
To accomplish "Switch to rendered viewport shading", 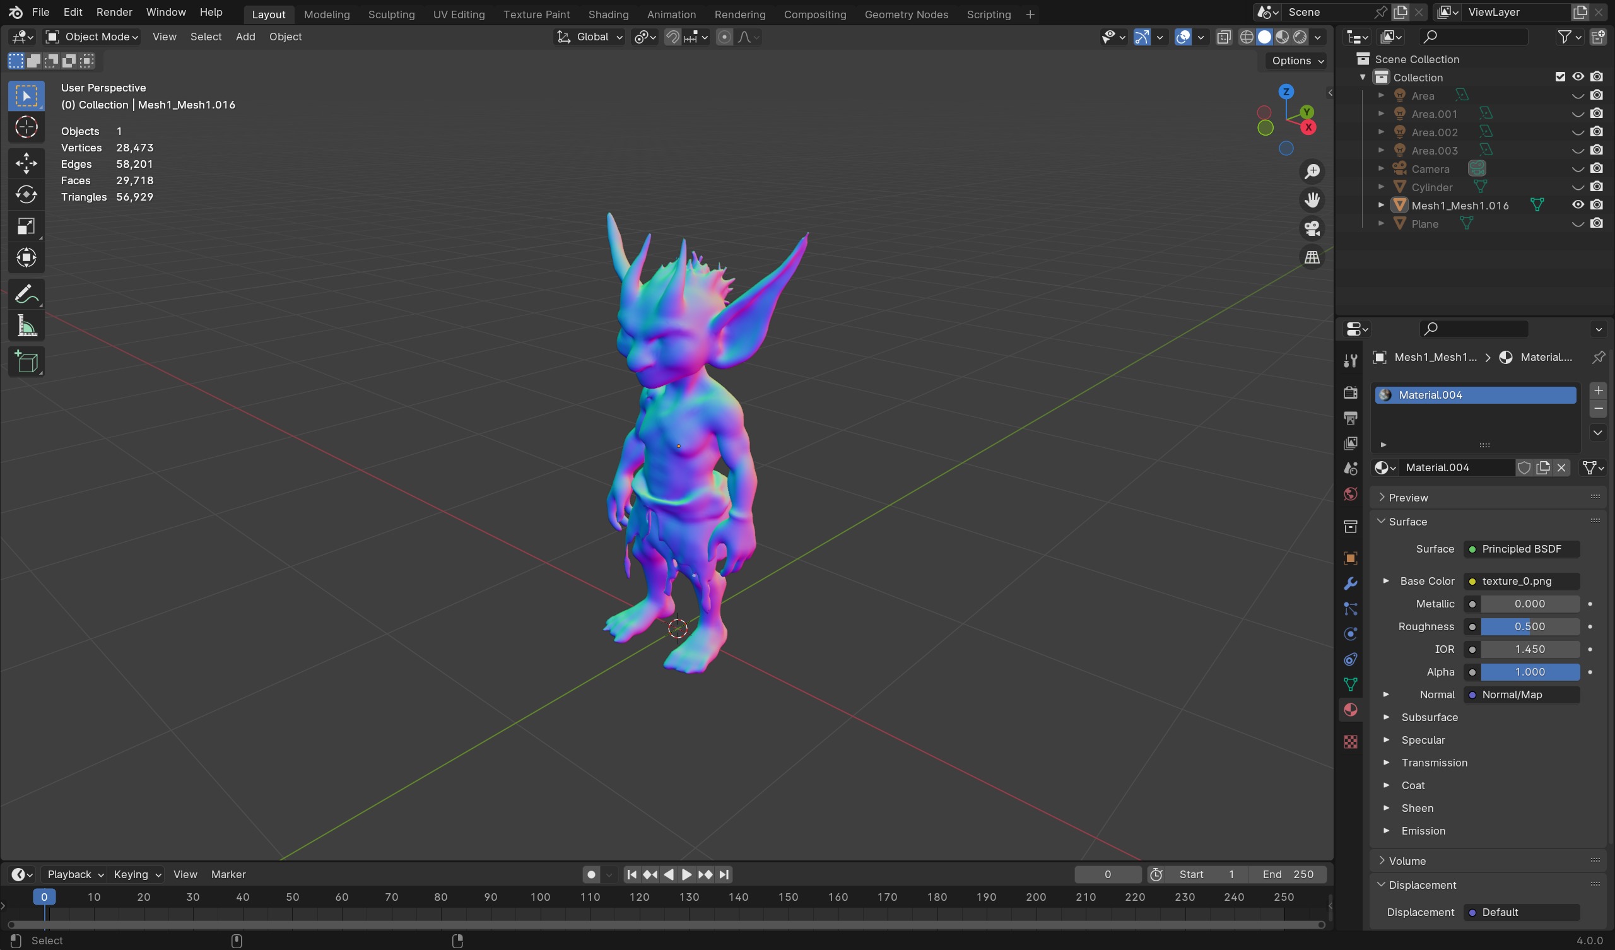I will pyautogui.click(x=1300, y=37).
